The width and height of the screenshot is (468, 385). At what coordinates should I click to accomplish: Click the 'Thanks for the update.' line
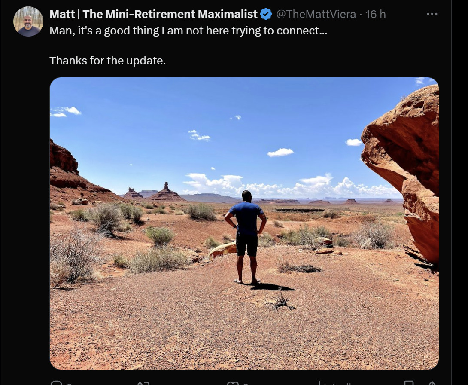(107, 61)
